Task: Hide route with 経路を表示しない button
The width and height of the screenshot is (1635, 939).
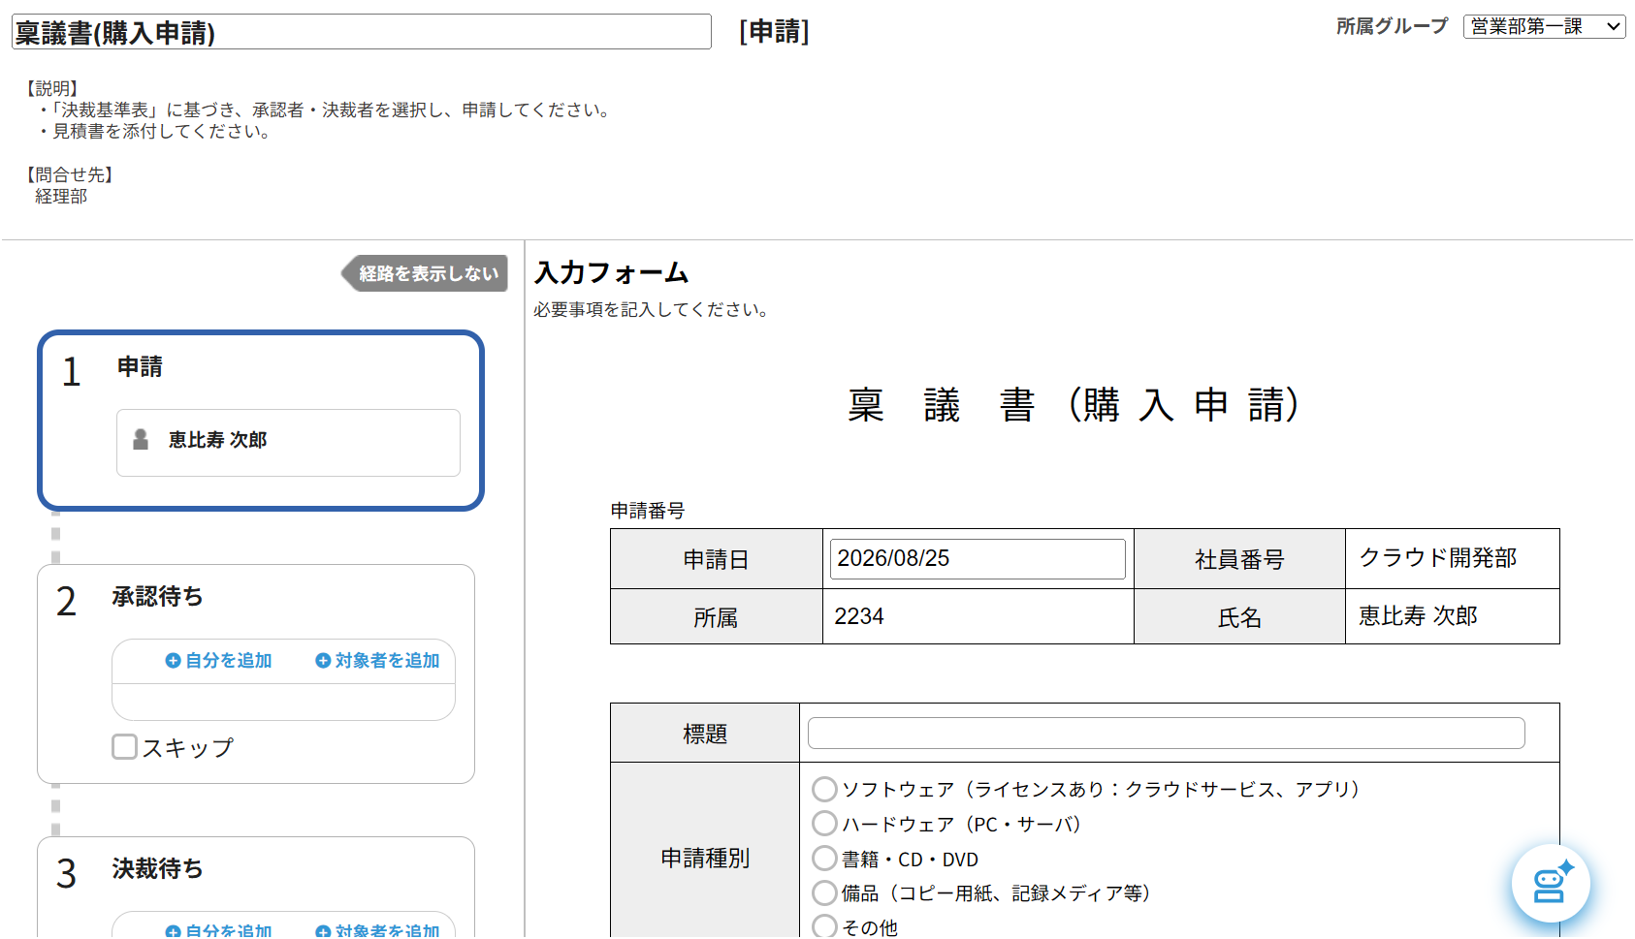Action: pos(425,273)
